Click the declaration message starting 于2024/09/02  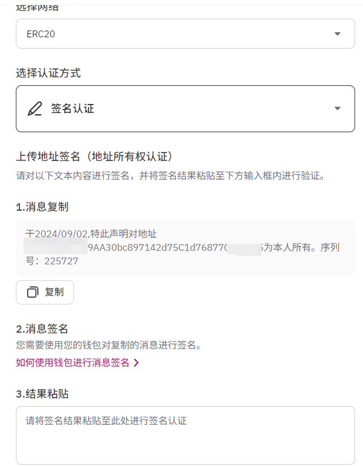(91, 233)
